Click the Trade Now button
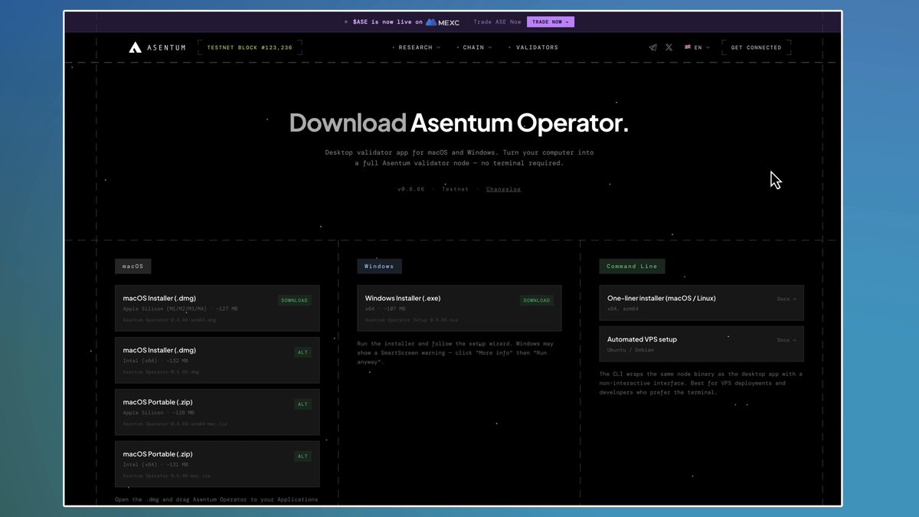Image resolution: width=919 pixels, height=517 pixels. coord(551,22)
